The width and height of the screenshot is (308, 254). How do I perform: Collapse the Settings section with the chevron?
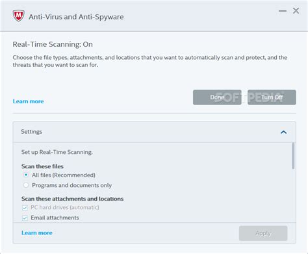click(x=283, y=132)
